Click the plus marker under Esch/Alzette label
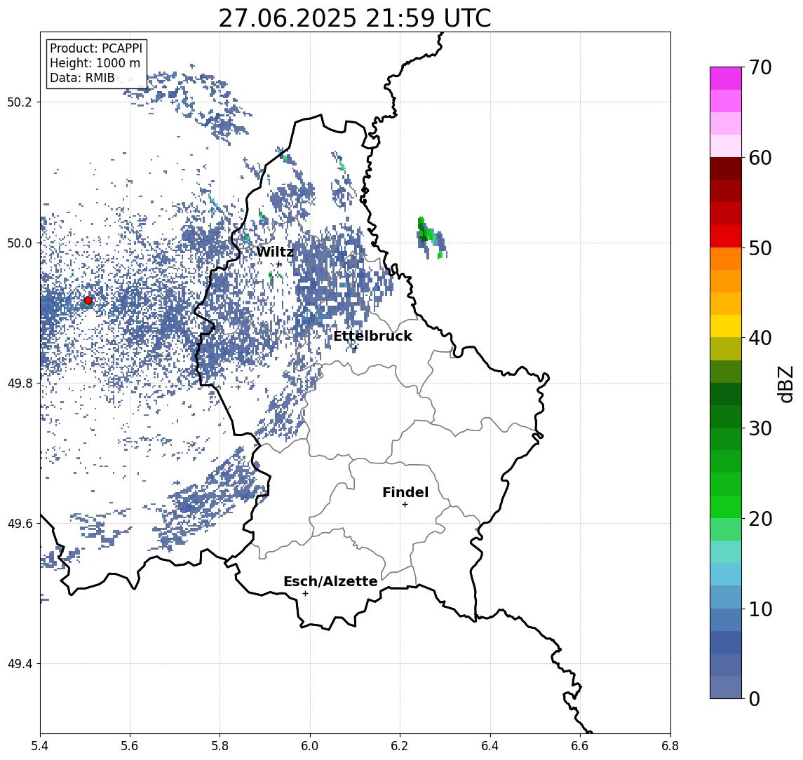Screen dimensions: 803x760 pyautogui.click(x=305, y=594)
